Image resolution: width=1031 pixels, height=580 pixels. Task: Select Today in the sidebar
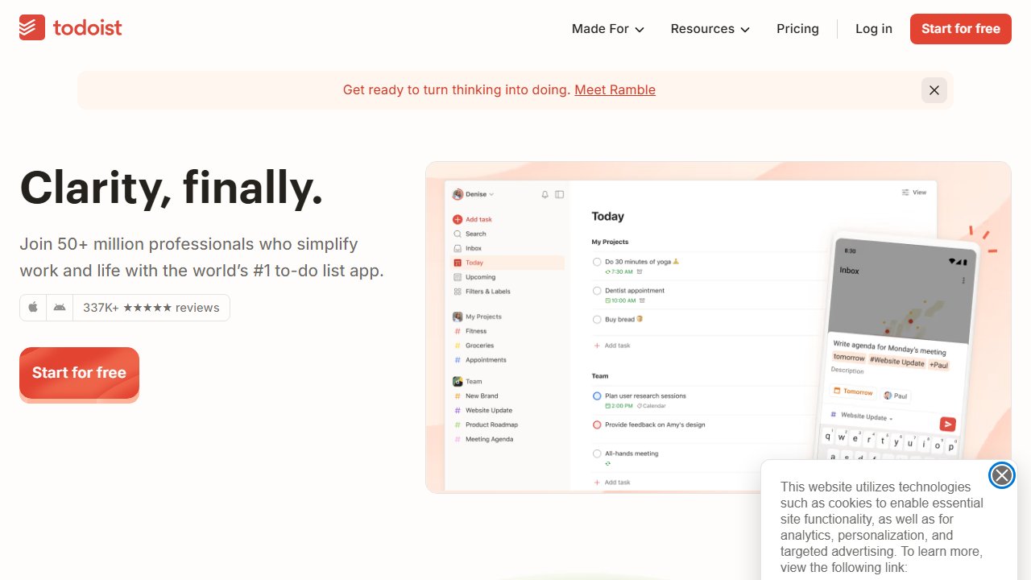(x=507, y=263)
